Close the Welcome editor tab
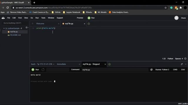Screen dimensions: 188x105 (x=59, y=24)
